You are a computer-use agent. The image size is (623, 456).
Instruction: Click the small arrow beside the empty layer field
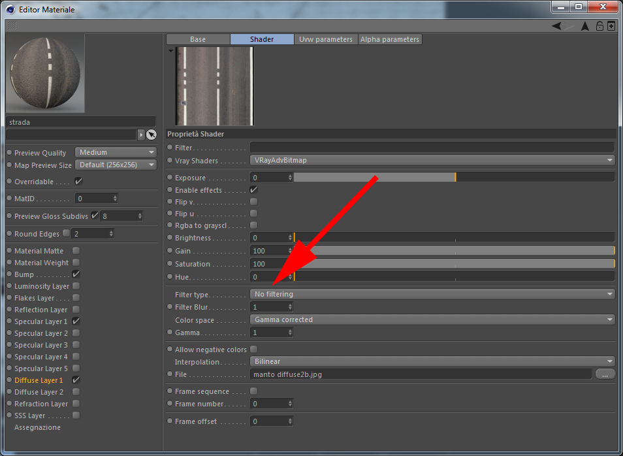[141, 135]
